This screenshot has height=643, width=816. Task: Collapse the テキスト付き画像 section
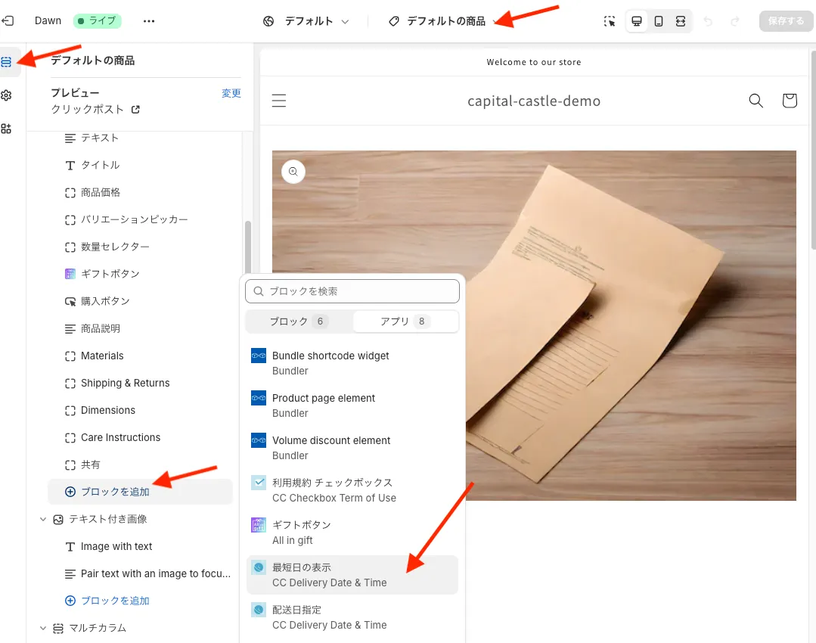[43, 519]
